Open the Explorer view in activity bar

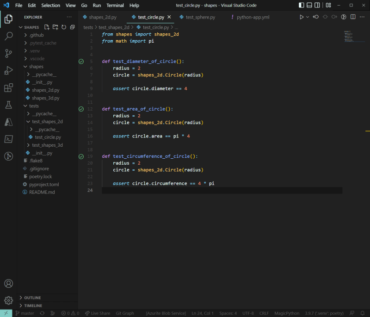click(x=8, y=19)
